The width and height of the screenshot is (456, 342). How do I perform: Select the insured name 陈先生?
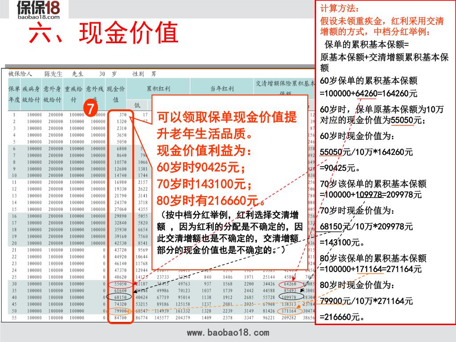tap(53, 74)
